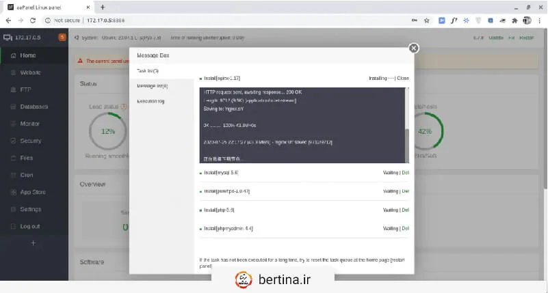This screenshot has width=548, height=293.
Task: Click the Restart link in top bar
Action: (x=526, y=38)
